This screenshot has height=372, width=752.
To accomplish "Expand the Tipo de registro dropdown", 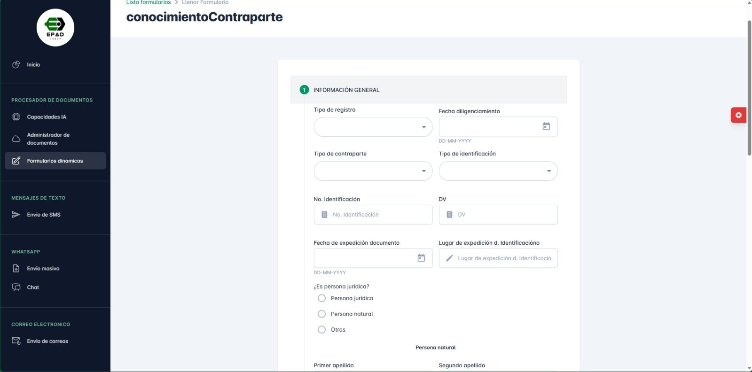I will click(x=373, y=127).
